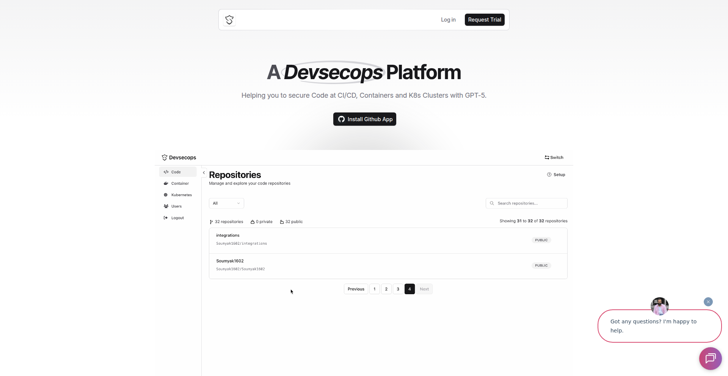
Task: Open the Container section in sidebar
Action: [178, 183]
